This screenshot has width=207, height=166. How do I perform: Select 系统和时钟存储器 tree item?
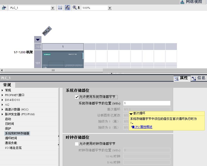(x=17, y=133)
